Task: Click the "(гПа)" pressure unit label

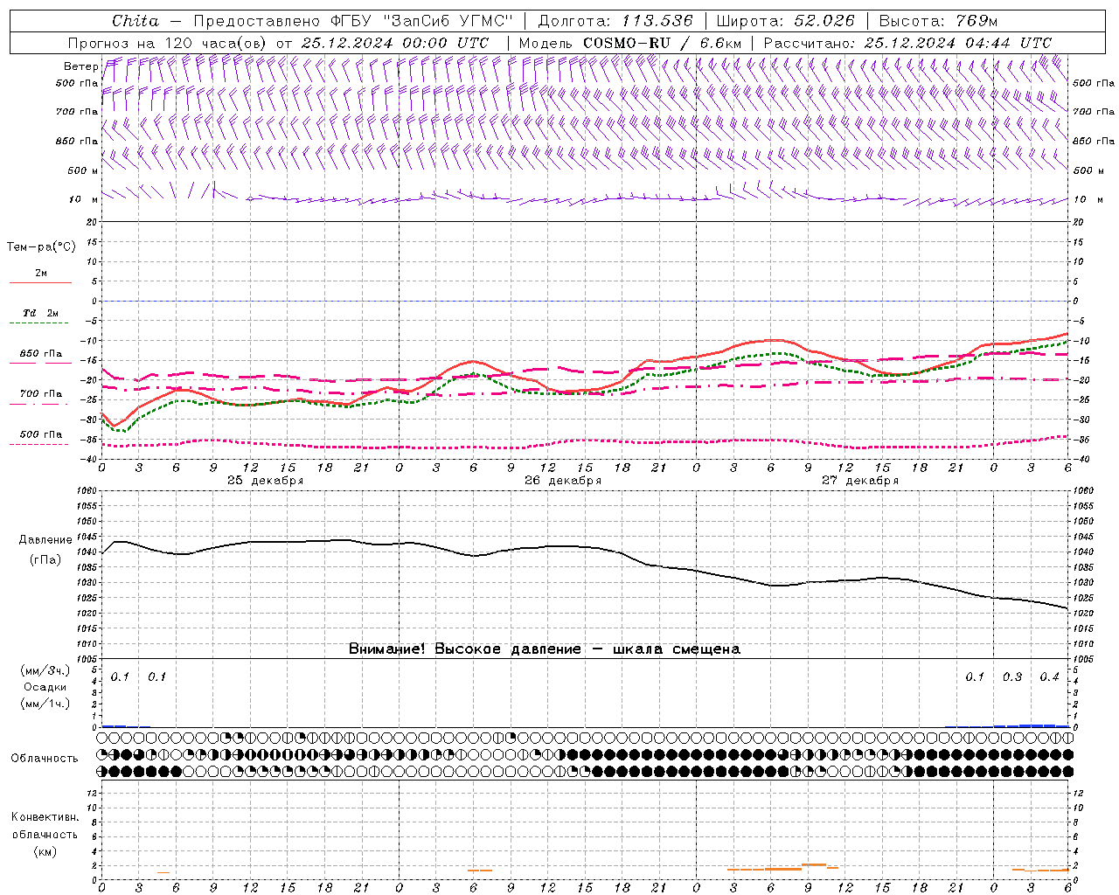Action: 45,559
